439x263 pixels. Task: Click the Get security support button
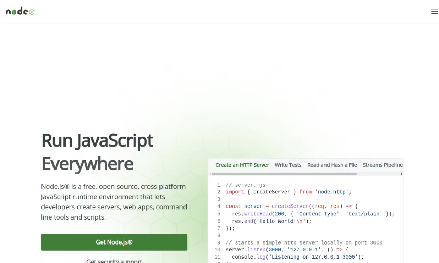114,259
